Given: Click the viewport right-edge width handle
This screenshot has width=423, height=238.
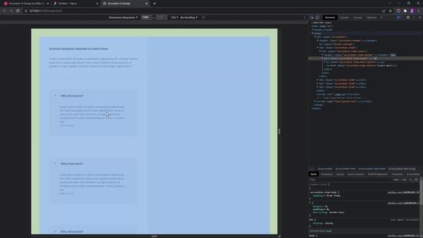Looking at the screenshot, I should point(279,132).
